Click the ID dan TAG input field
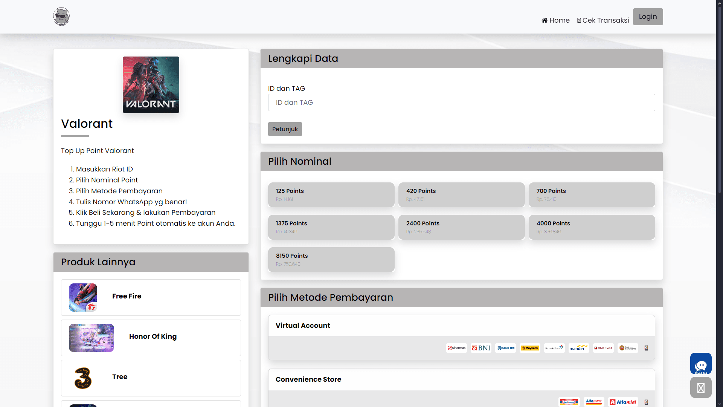Image resolution: width=723 pixels, height=407 pixels. click(x=461, y=103)
